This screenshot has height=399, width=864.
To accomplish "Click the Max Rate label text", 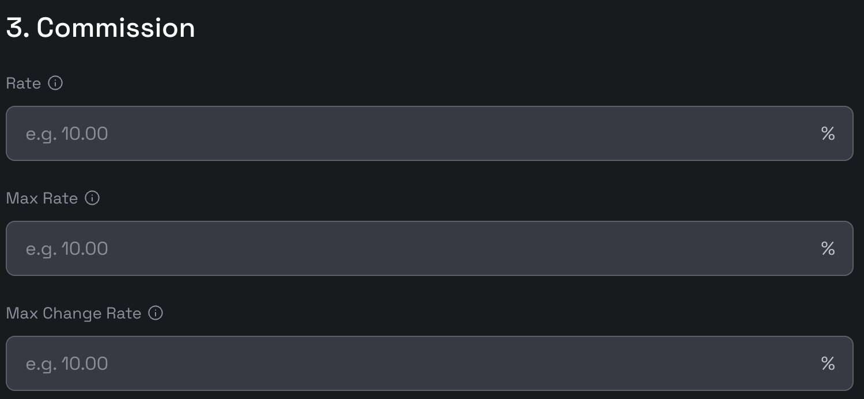I will (42, 198).
